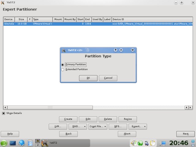
Task: Select the Extended Partition radio button
Action: (62, 70)
